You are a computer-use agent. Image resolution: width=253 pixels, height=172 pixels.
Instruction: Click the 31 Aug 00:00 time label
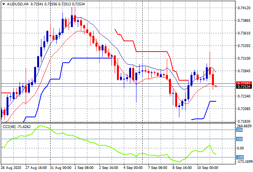[61, 168]
